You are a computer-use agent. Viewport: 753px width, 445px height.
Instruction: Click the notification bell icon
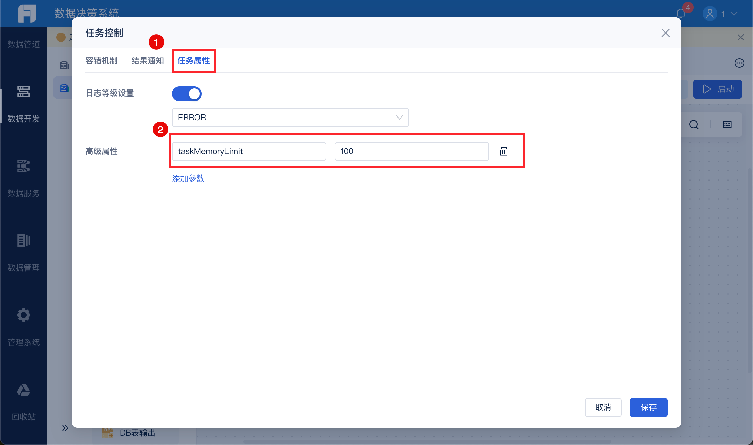click(x=681, y=14)
